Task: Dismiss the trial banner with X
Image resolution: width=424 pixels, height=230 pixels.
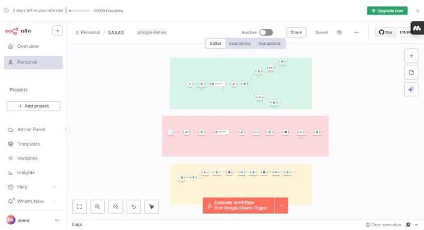Action: [418, 11]
